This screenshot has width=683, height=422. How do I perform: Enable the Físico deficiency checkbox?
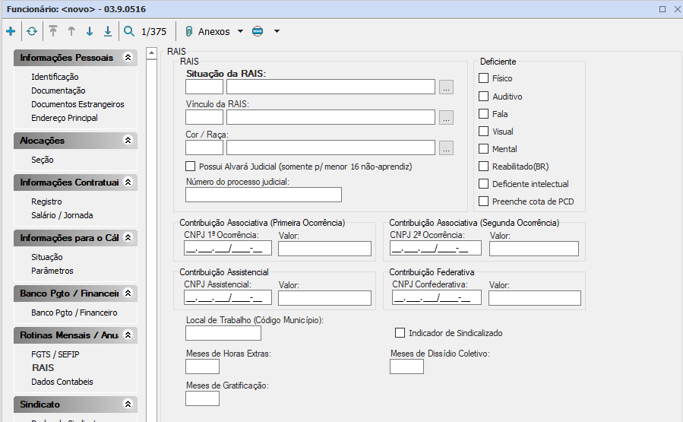tap(483, 78)
